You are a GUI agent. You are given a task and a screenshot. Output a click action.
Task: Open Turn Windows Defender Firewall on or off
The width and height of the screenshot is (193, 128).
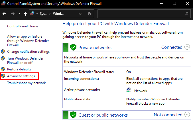pyautogui.click(x=25, y=60)
